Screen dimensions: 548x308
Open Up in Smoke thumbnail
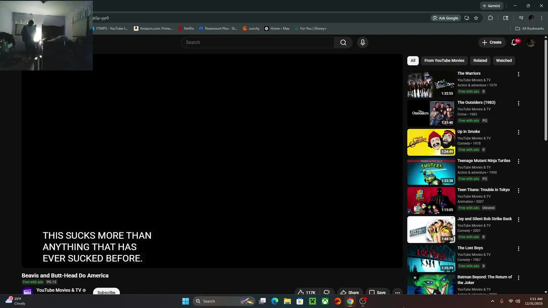click(431, 142)
